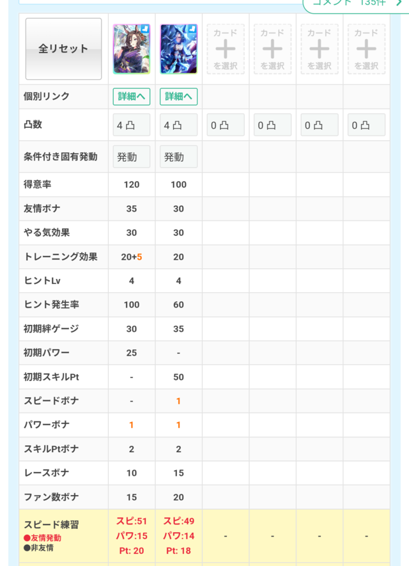Open 詳細へ link for second card
Screen dimensions: 409x566
[179, 97]
